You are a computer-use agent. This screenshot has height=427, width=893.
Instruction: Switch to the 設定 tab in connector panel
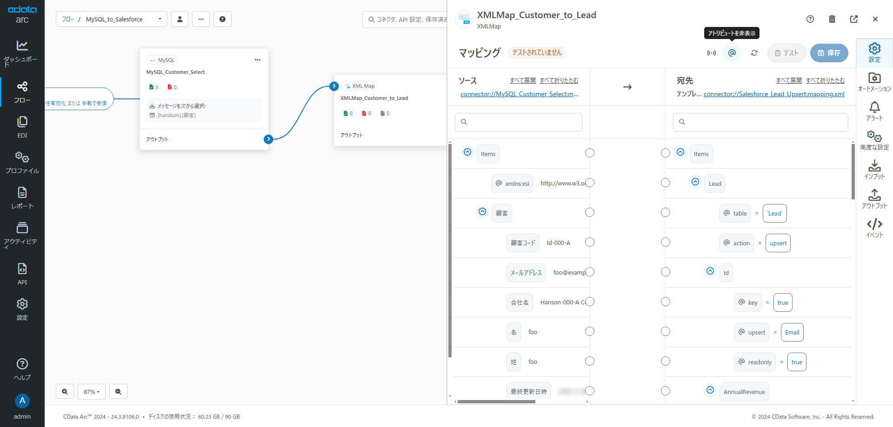coord(874,53)
